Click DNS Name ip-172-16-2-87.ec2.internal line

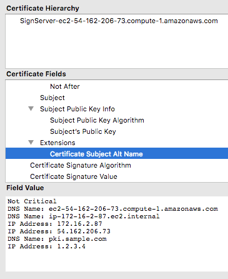tap(84, 216)
